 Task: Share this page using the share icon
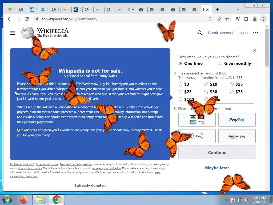[219, 19]
